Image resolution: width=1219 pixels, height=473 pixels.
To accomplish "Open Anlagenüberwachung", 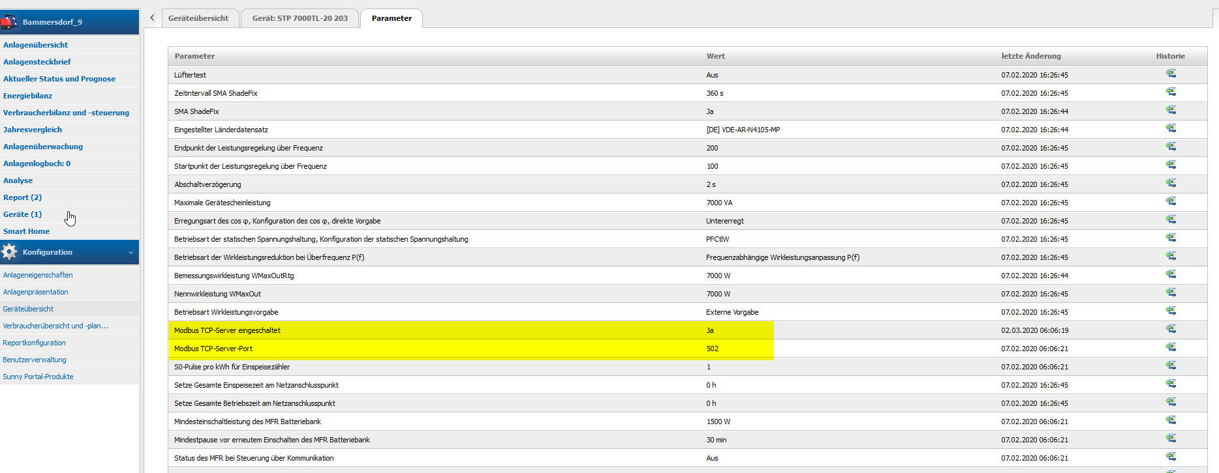I will pos(43,147).
